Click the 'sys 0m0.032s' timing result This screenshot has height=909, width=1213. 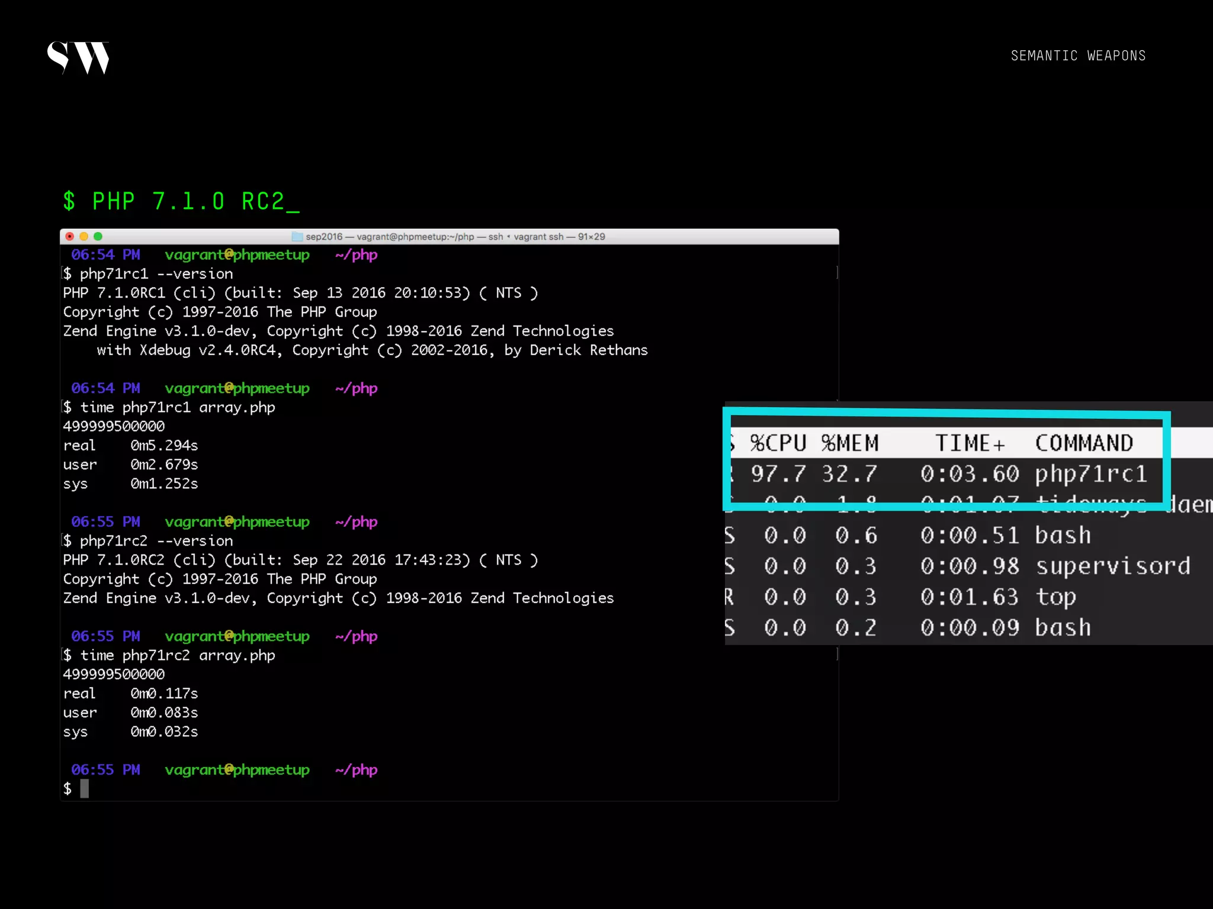pos(130,731)
